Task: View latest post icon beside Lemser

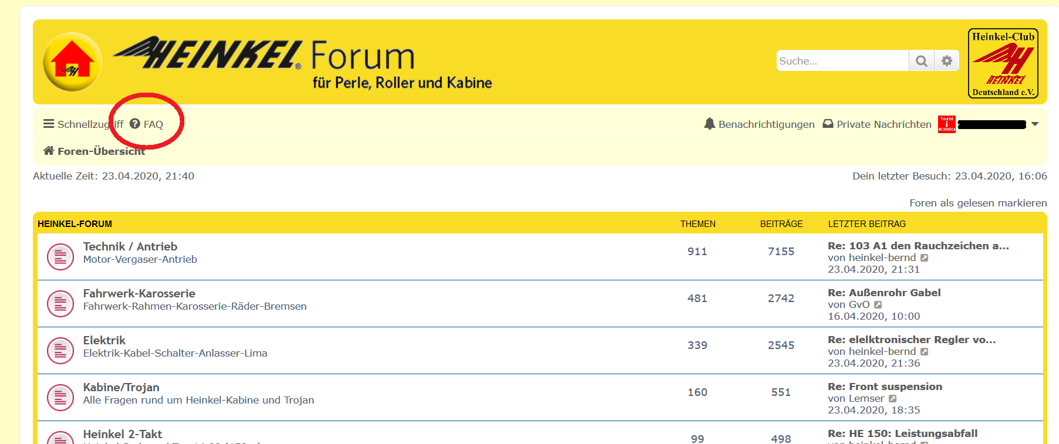Action: point(892,399)
